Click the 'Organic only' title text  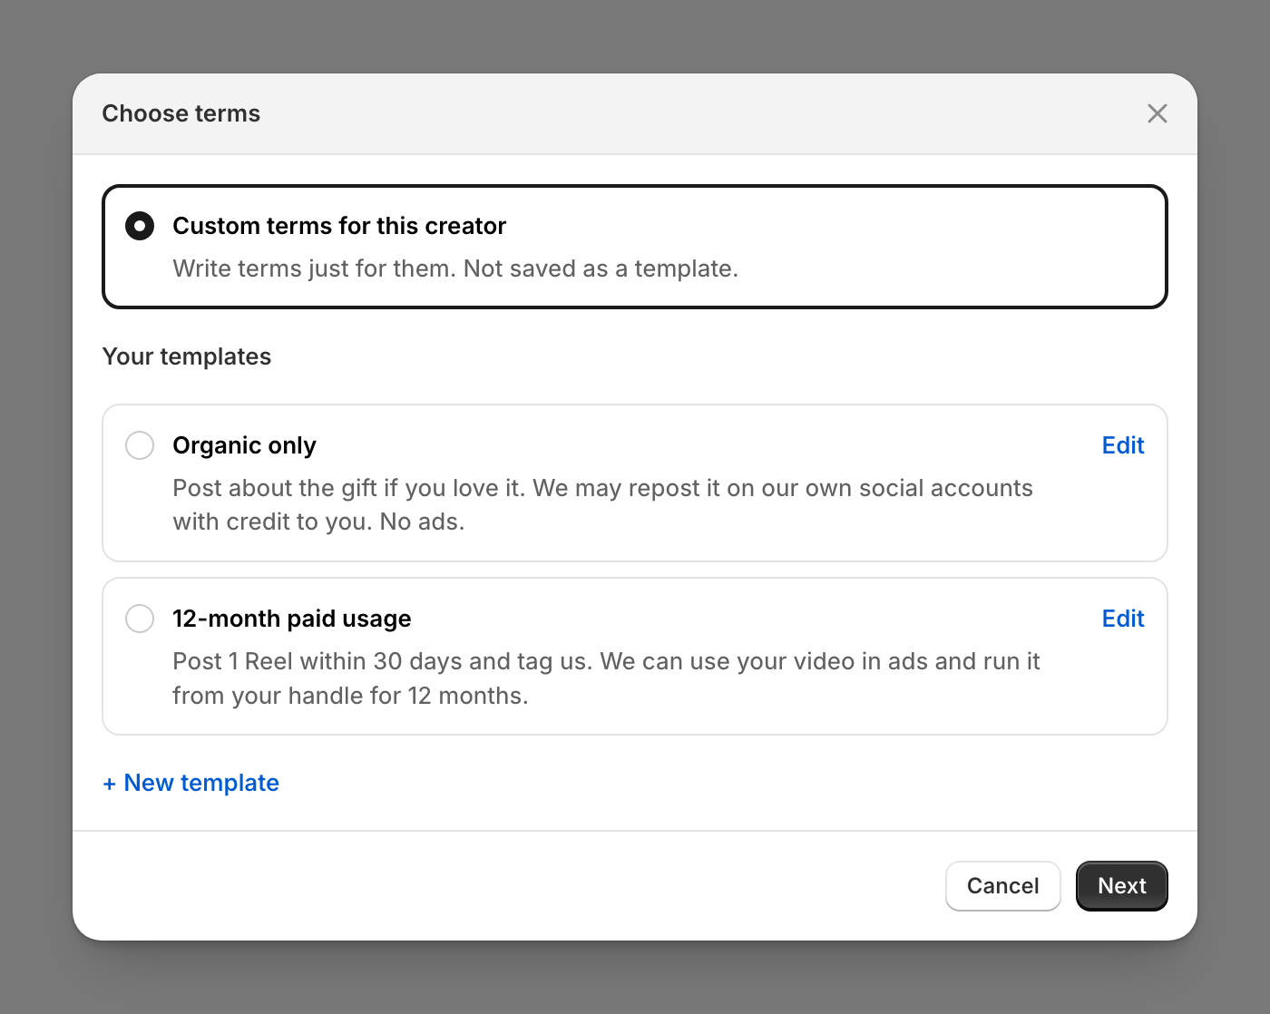[x=244, y=445]
